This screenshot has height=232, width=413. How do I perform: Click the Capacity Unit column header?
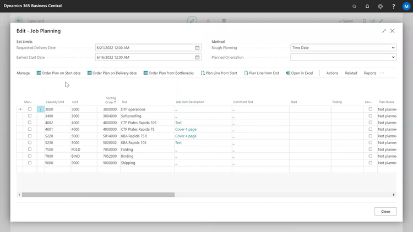[x=55, y=102]
